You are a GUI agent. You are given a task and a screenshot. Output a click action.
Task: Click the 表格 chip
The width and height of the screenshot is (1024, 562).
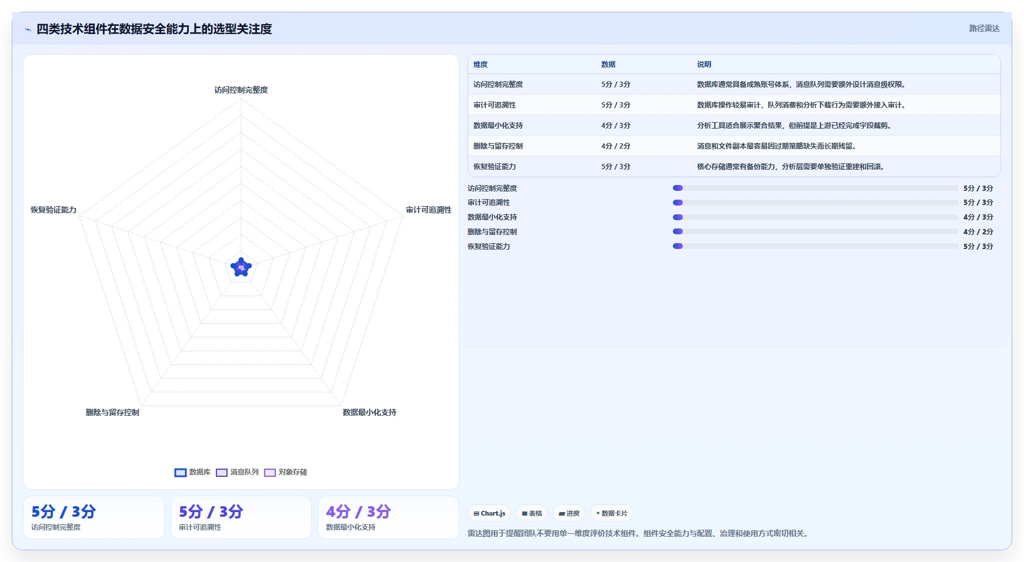532,513
